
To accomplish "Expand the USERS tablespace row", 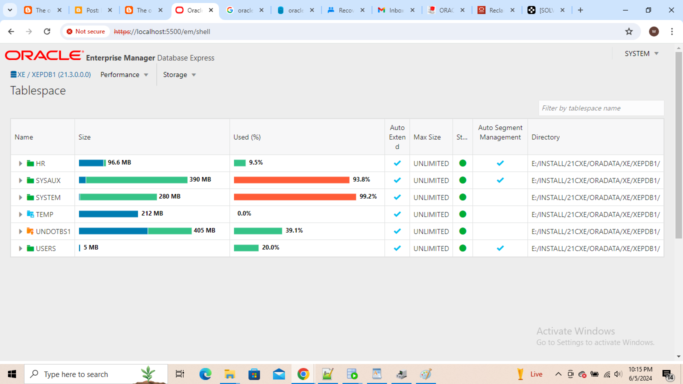I will [x=20, y=248].
